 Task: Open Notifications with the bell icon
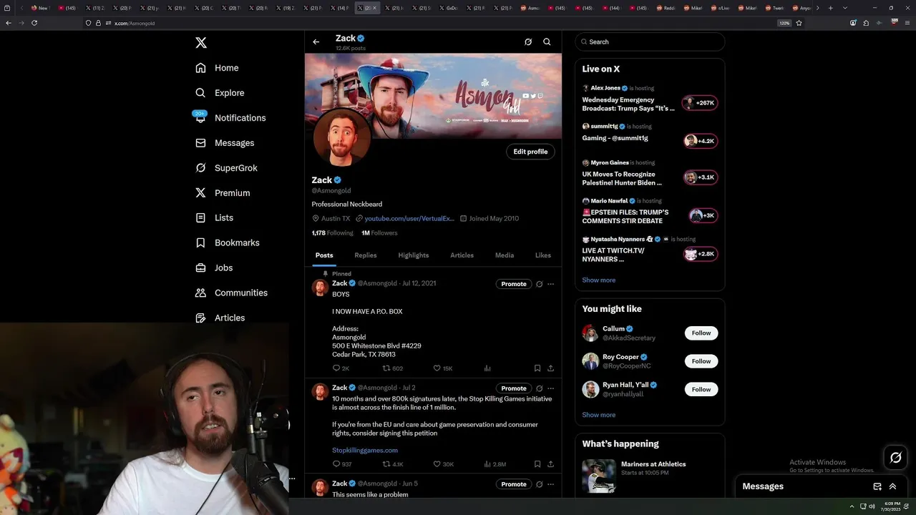click(x=230, y=118)
